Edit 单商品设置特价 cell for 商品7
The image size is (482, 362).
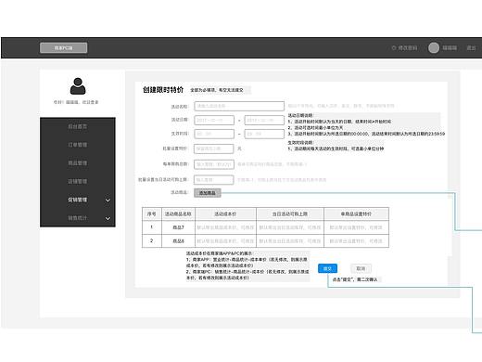(x=356, y=227)
